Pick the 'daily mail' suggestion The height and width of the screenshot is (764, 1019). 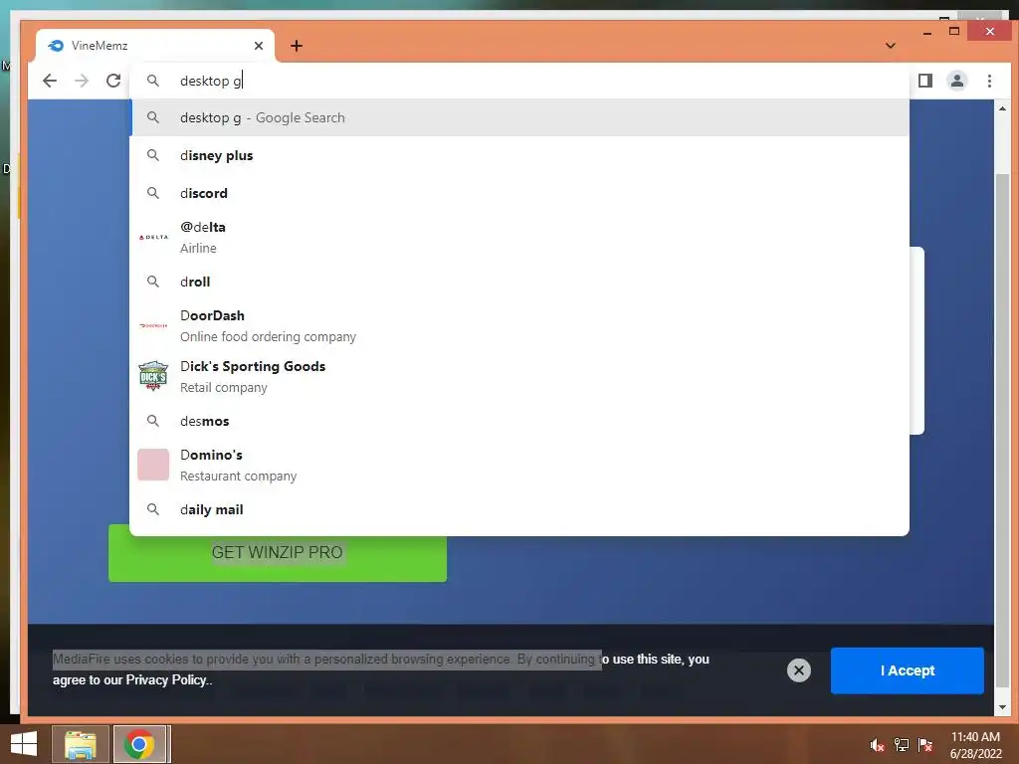point(519,509)
